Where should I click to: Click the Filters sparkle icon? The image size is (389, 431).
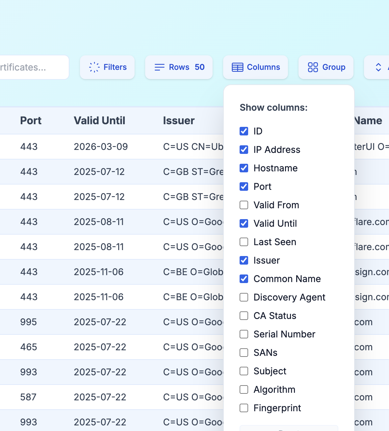coord(94,67)
